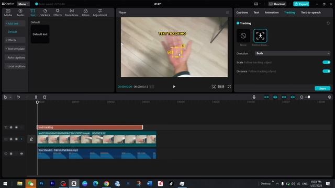Mute the audio track
This screenshot has height=188, width=335.
pyautogui.click(x=21, y=154)
